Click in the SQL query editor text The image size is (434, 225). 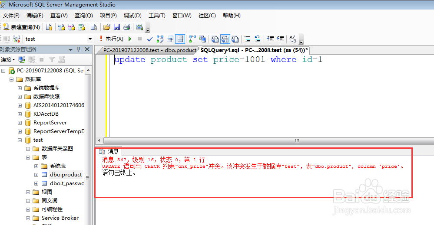218,60
